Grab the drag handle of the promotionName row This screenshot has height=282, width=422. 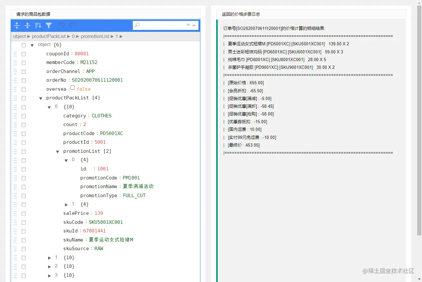point(15,186)
